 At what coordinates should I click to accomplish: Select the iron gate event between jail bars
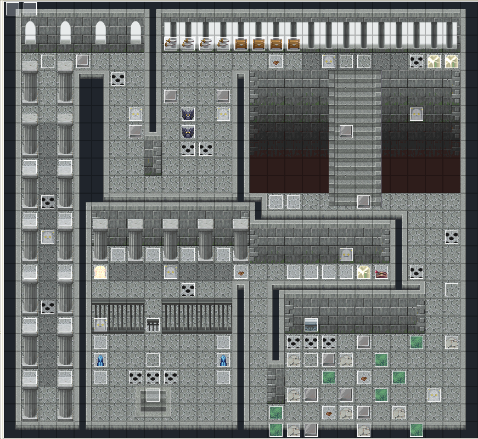click(x=153, y=325)
